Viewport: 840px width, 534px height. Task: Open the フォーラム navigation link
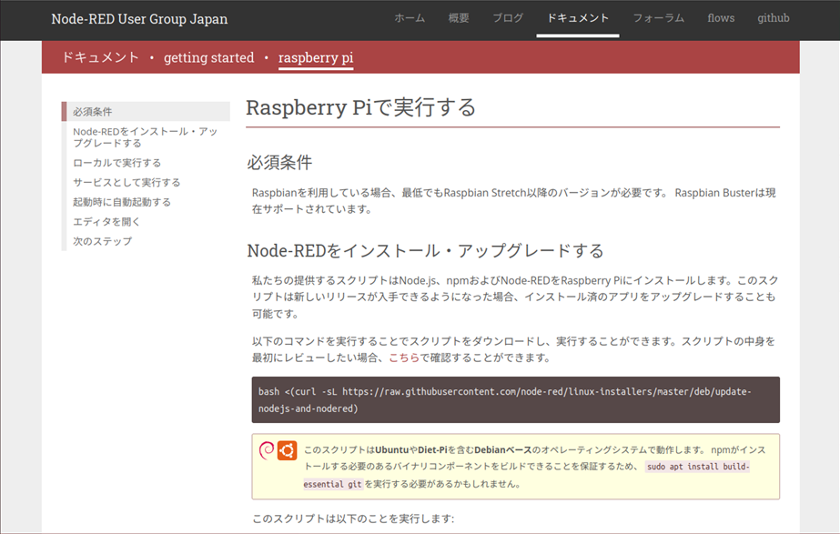tap(658, 18)
